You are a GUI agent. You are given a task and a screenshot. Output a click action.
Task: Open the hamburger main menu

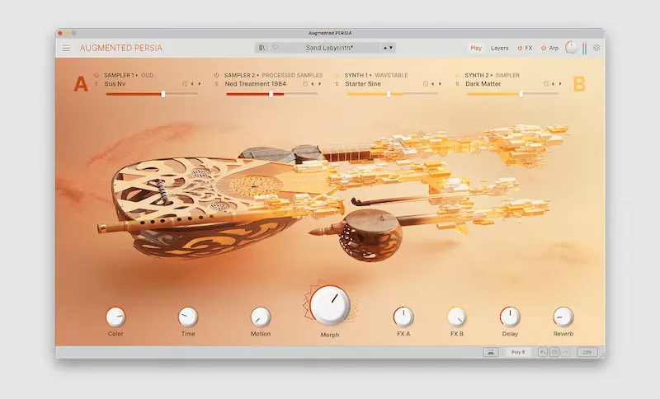[x=67, y=48]
